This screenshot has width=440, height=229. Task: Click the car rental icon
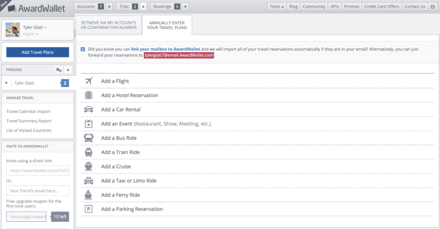click(x=88, y=109)
